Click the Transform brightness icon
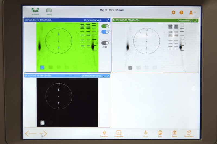217x144 pixels. click(x=104, y=134)
